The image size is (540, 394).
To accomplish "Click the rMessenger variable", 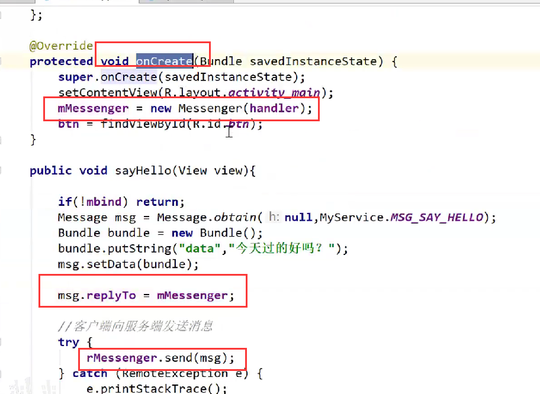I will click(x=121, y=359).
